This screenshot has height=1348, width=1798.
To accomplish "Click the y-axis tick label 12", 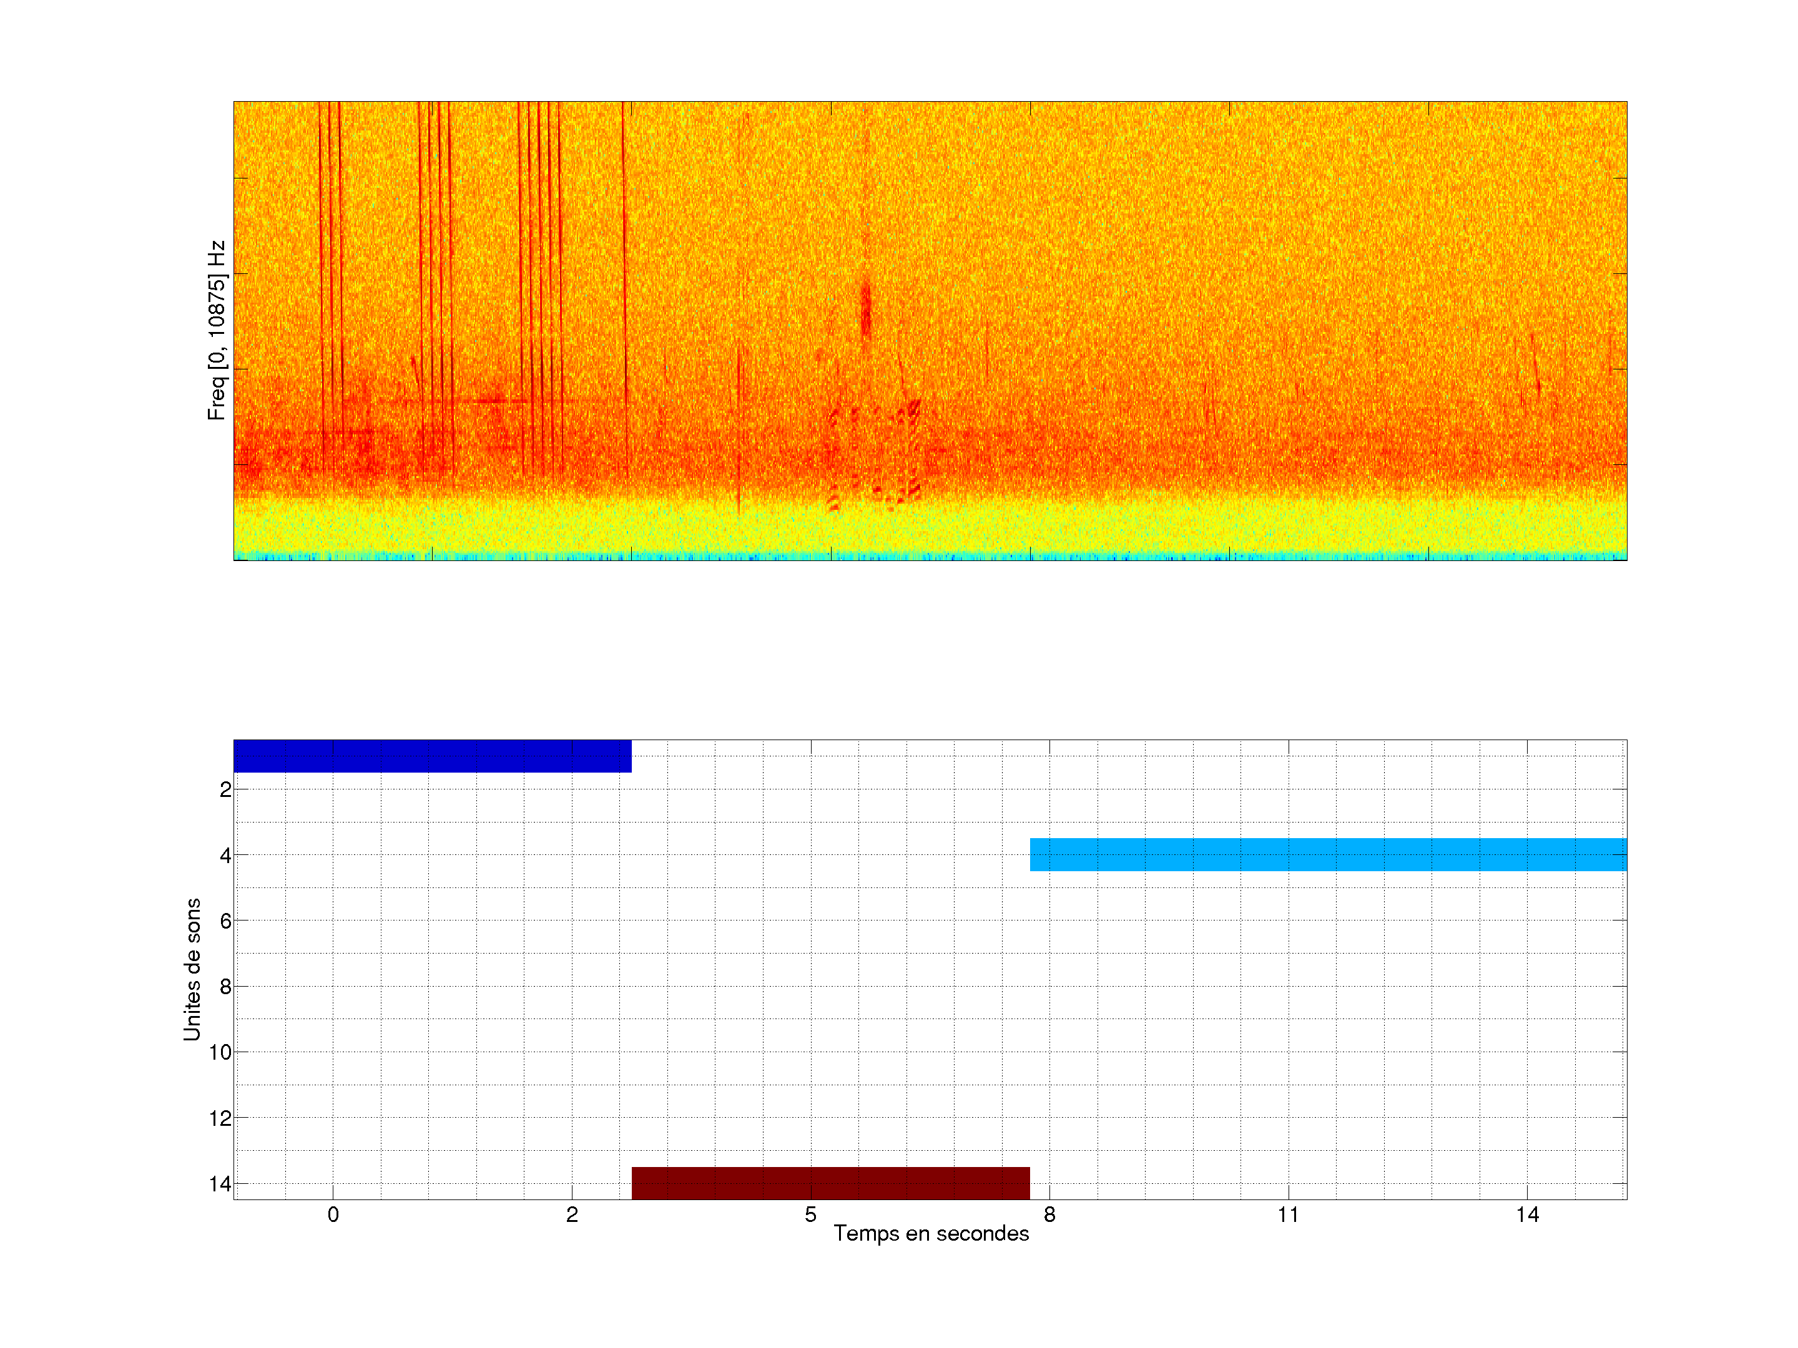I will point(220,1118).
